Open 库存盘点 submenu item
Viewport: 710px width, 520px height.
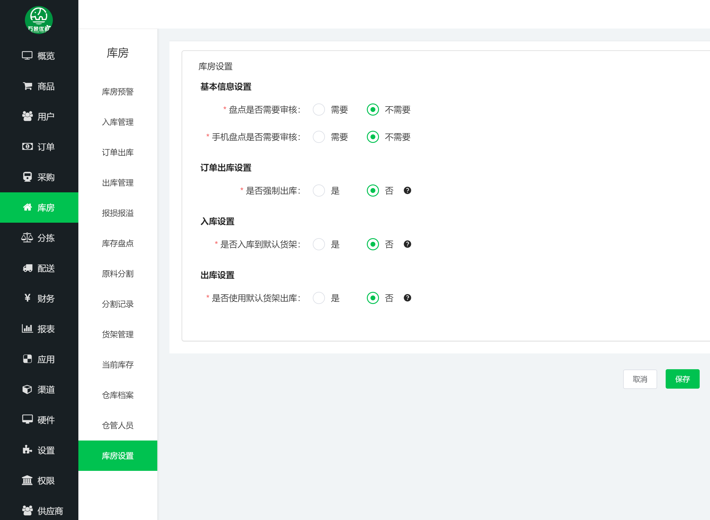[x=118, y=243]
